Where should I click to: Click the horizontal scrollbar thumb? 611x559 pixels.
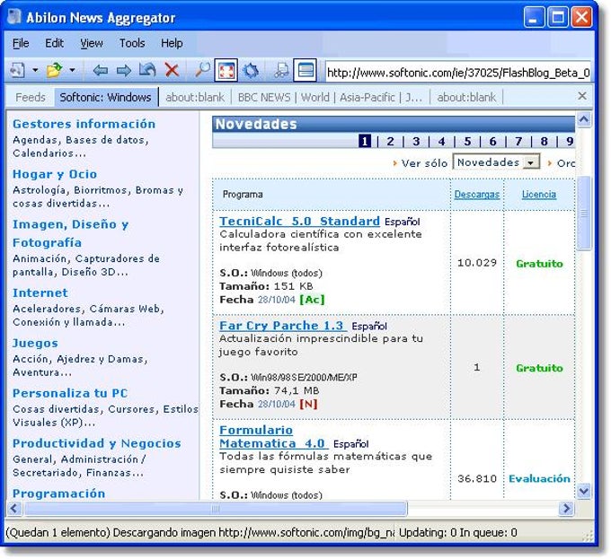216,508
